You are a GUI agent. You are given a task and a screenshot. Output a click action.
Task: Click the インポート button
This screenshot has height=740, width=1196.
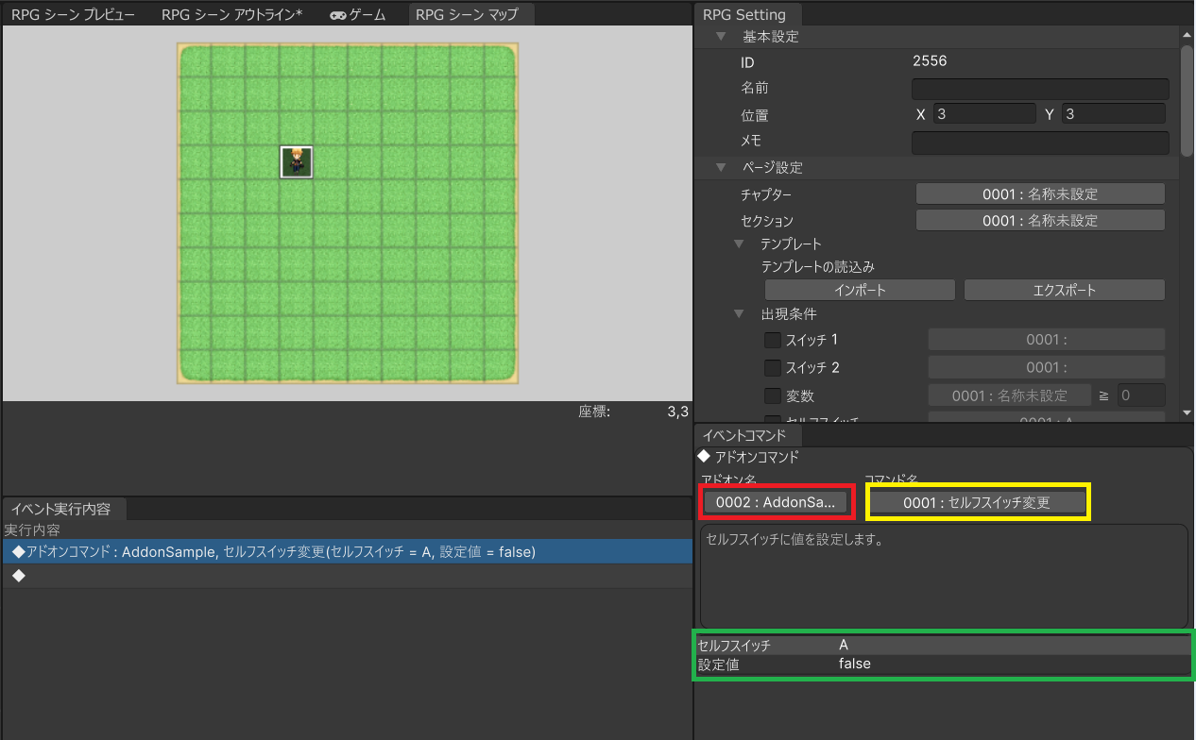[860, 290]
